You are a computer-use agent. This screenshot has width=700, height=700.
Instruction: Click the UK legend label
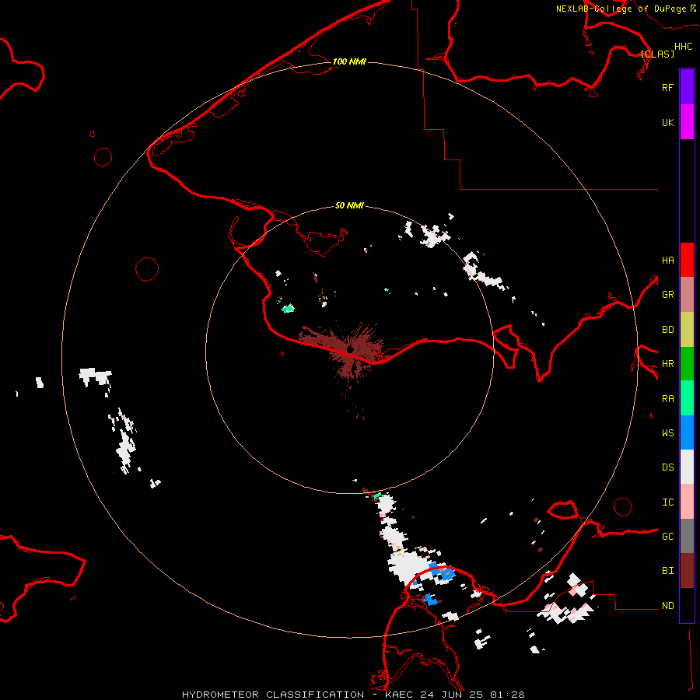(667, 122)
